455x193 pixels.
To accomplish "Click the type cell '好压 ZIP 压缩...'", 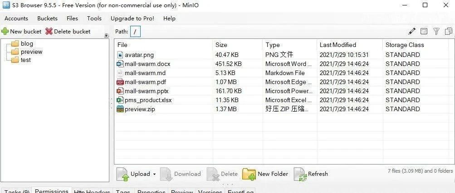I will 287,109.
